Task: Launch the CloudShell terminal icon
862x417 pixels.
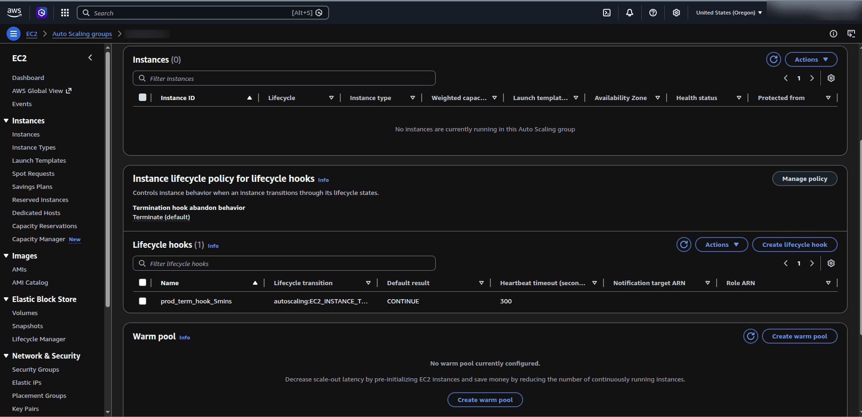Action: [607, 13]
